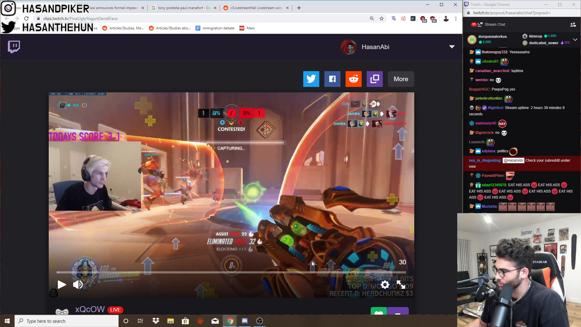Click dedicated_sewer on the bits leaderboard
The height and width of the screenshot is (327, 581).
544,43
